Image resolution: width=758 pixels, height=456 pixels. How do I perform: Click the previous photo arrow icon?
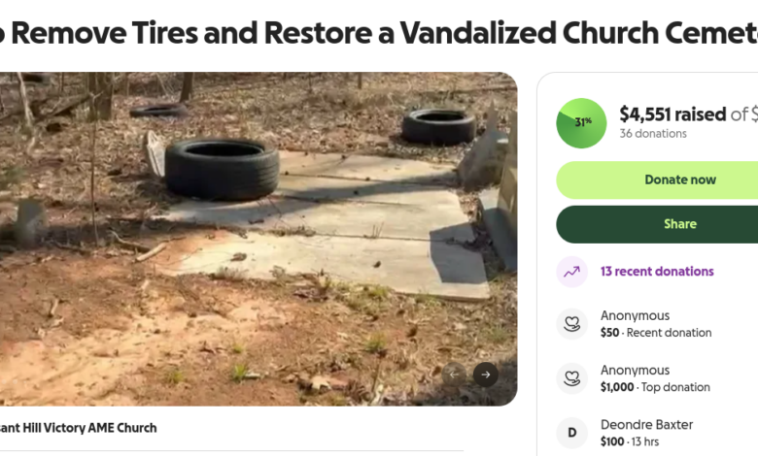click(454, 375)
